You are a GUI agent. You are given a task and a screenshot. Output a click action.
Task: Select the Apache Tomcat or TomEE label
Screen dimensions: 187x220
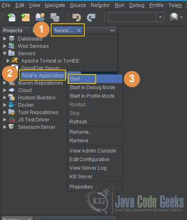[x=50, y=61]
